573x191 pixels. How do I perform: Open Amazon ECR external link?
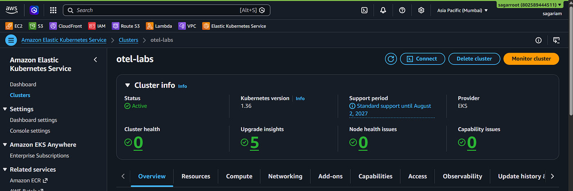(29, 180)
